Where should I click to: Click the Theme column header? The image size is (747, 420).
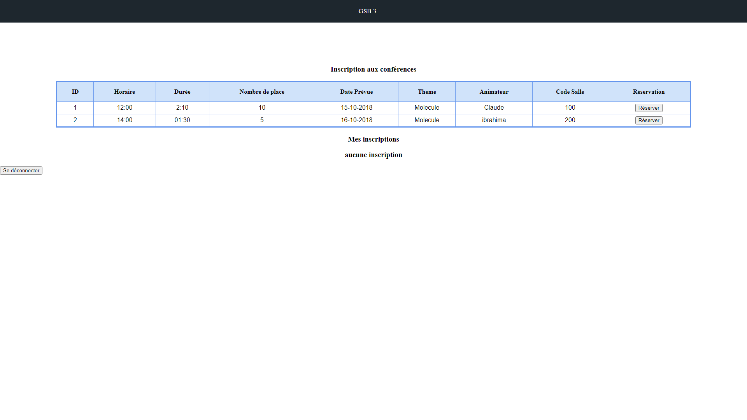427,92
